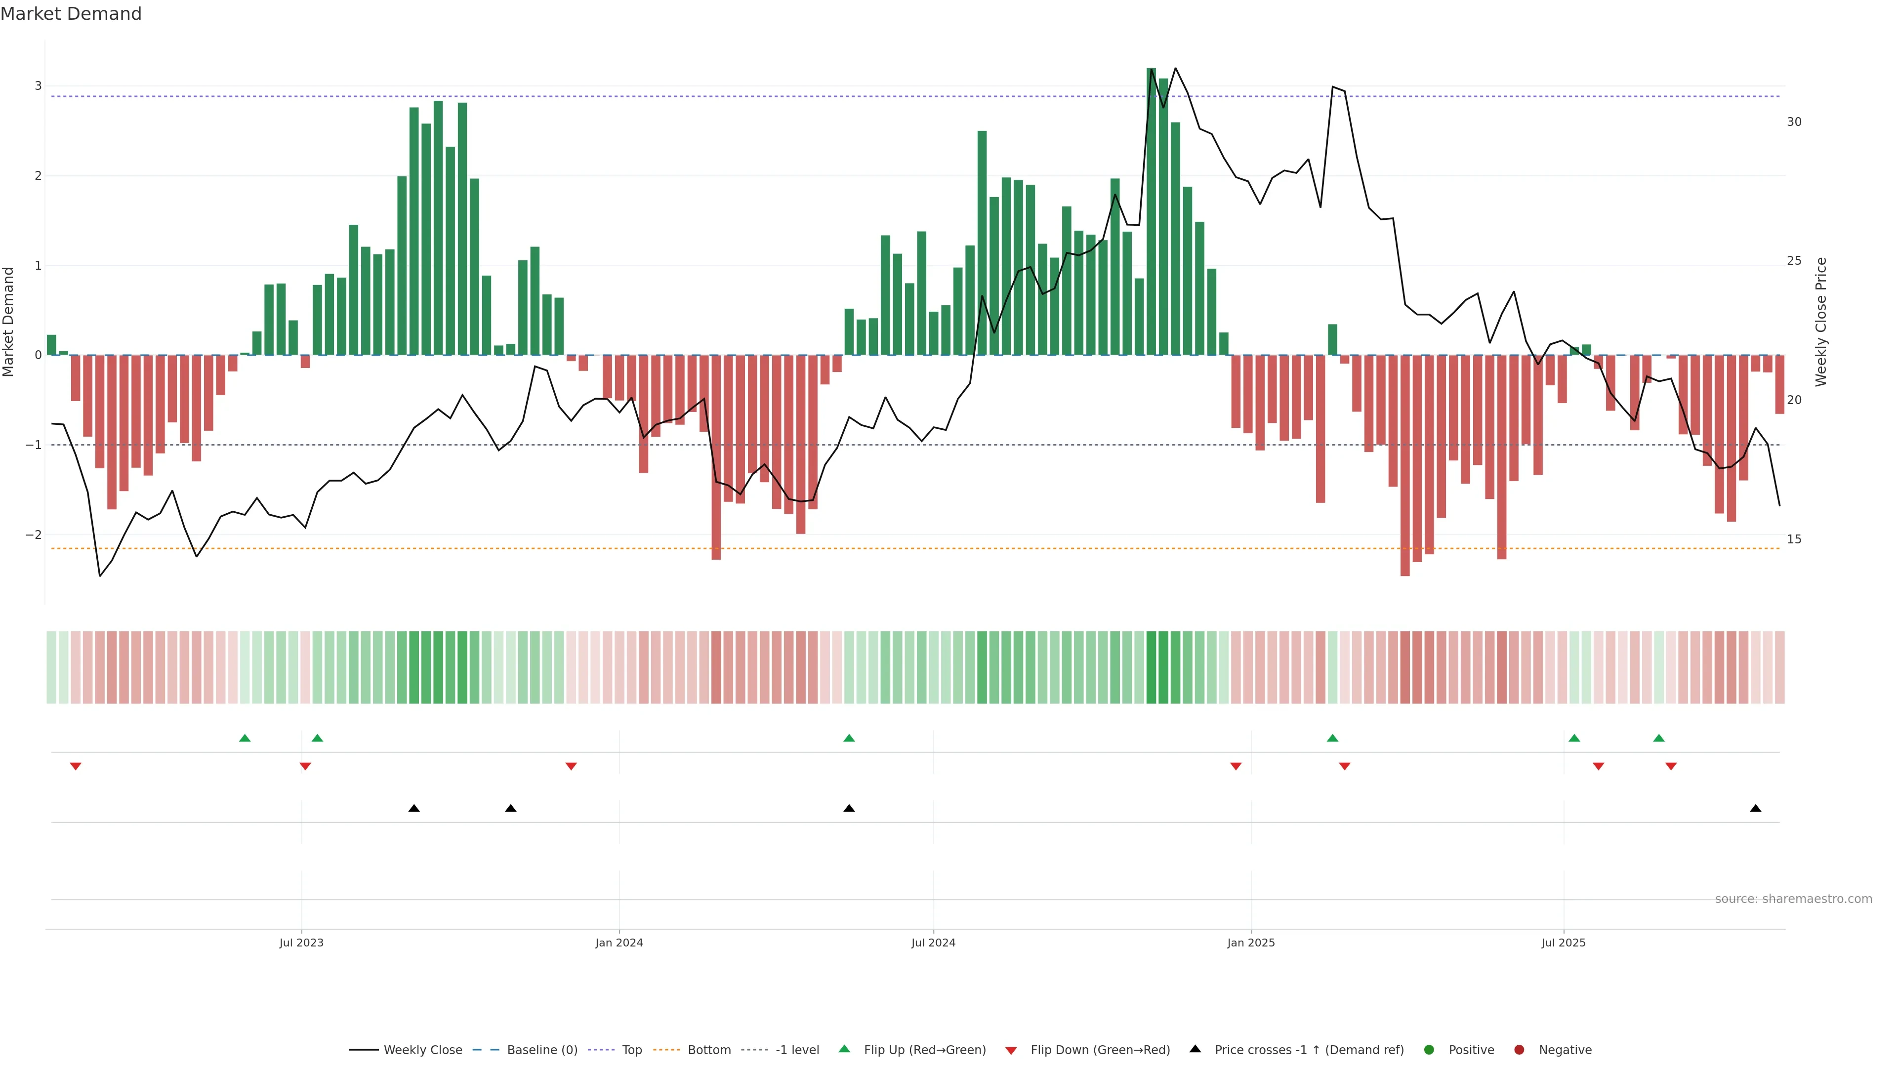
Task: Click the -1 level legend entry
Action: coord(797,1050)
